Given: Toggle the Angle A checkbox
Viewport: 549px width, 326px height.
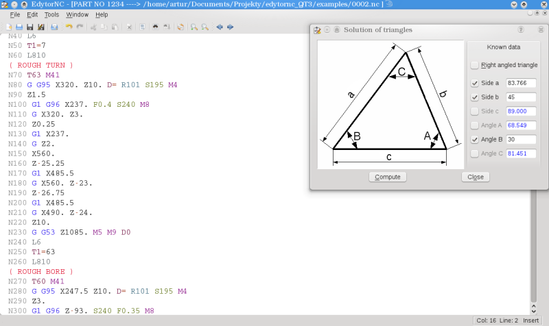Looking at the screenshot, I should coord(474,125).
